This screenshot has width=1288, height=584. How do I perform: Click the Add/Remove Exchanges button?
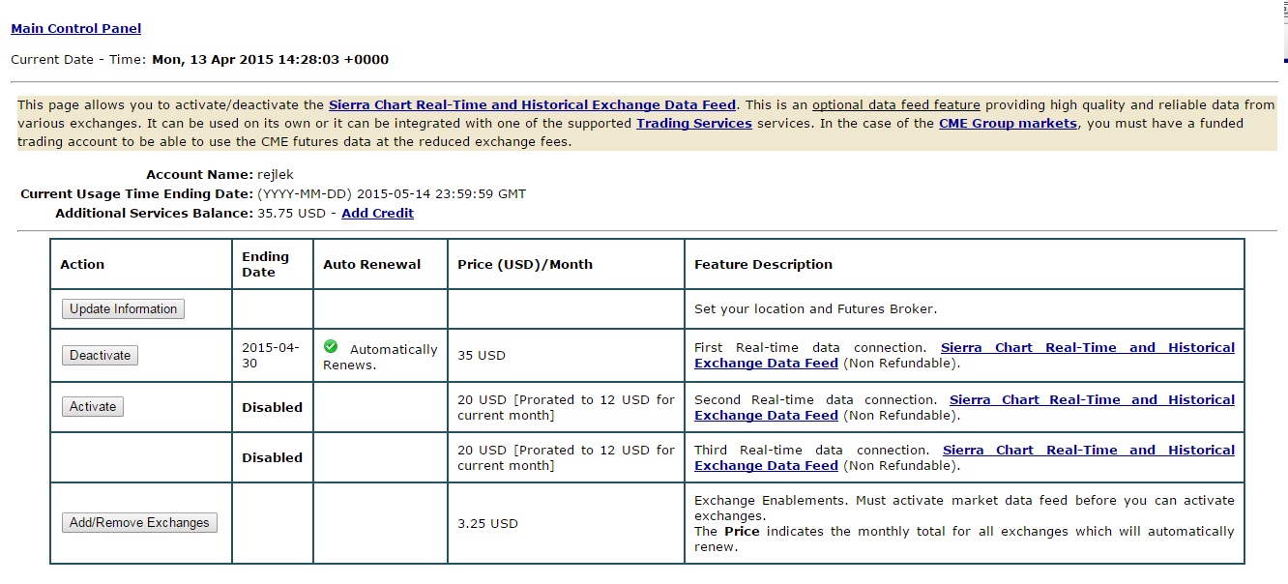[139, 523]
